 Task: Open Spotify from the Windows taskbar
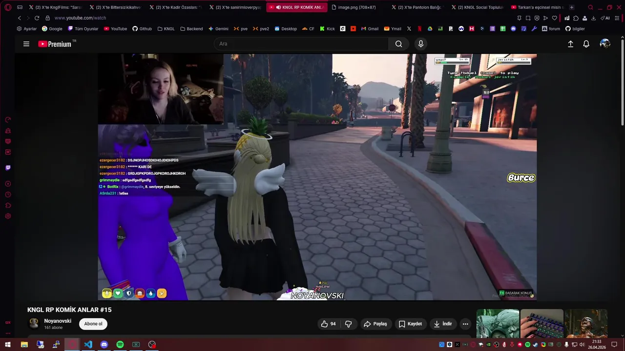tap(120, 345)
